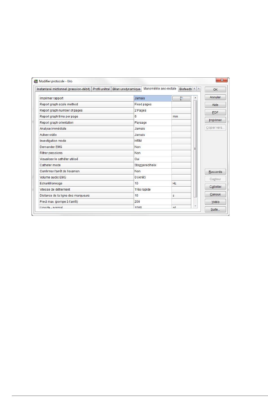Select the 0 (Arrêt) Volume audio EMG value
The width and height of the screenshot is (268, 401).
click(x=153, y=177)
